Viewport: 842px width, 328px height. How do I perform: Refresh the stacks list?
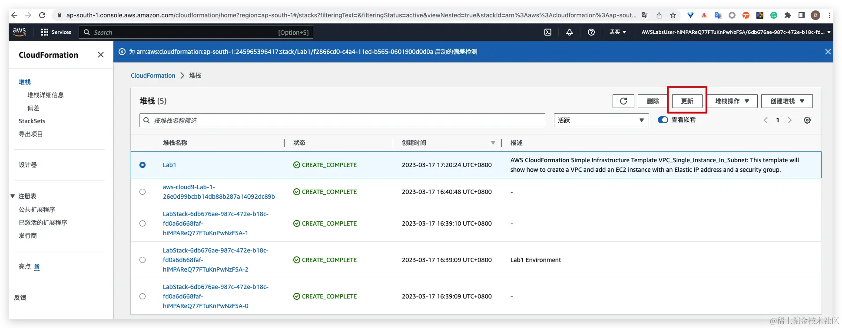click(623, 101)
